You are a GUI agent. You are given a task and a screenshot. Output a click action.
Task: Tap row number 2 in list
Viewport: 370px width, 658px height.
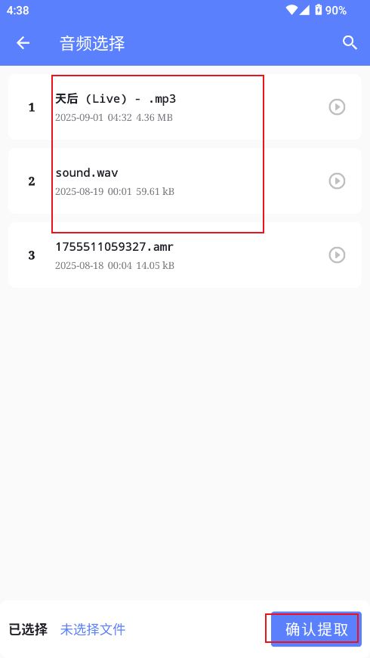[32, 182]
